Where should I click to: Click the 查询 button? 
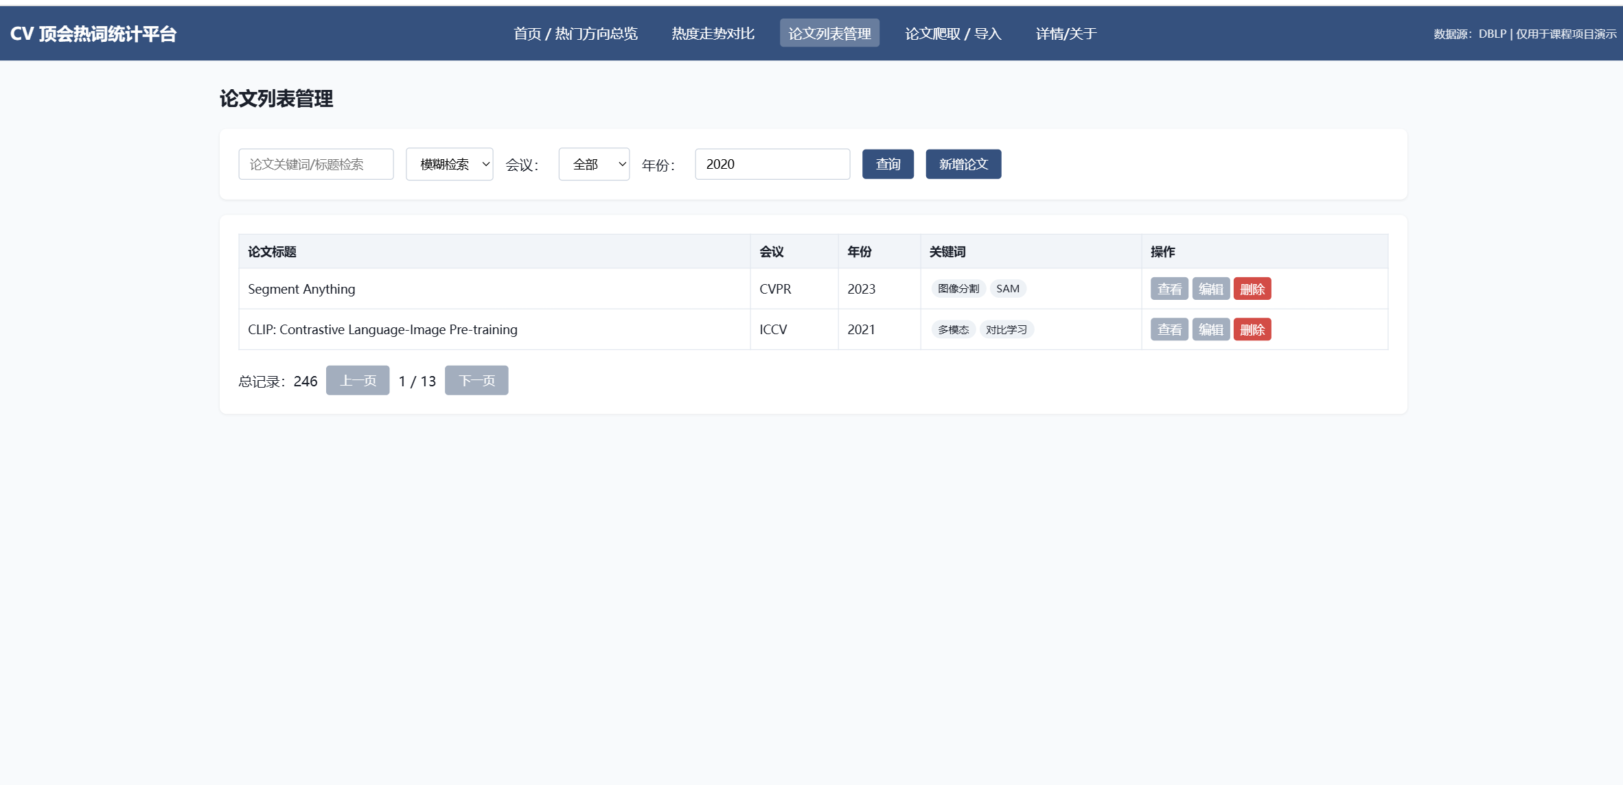(x=888, y=164)
